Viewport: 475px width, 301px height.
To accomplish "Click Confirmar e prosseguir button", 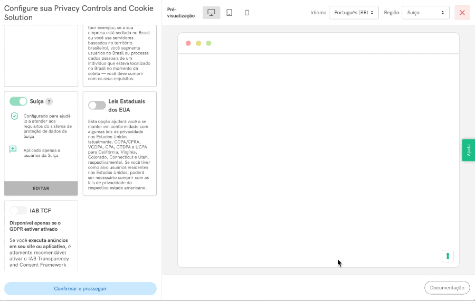I will tap(80, 289).
